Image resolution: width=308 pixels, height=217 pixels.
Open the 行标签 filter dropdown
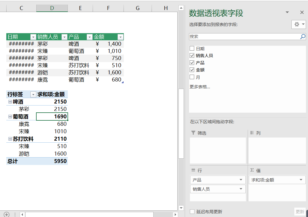click(x=33, y=94)
